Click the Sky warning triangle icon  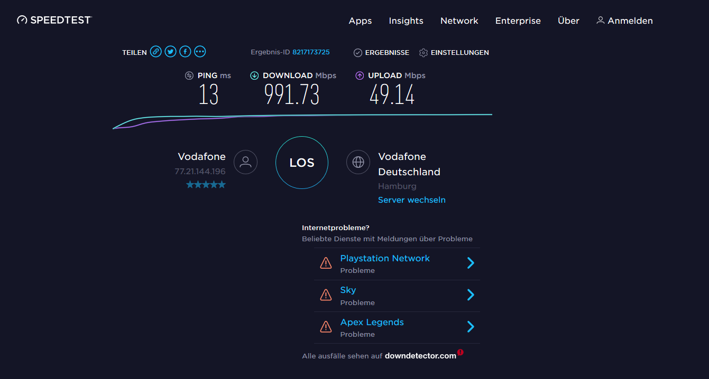tap(326, 295)
